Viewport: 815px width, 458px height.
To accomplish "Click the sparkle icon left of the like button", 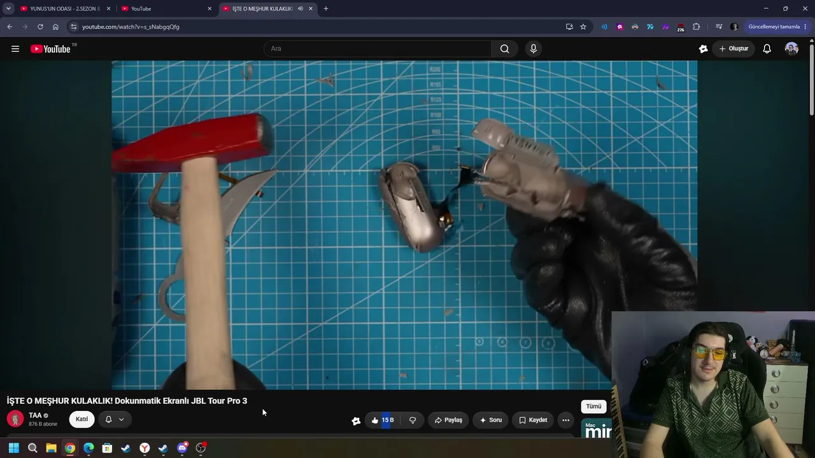I will pyautogui.click(x=356, y=420).
